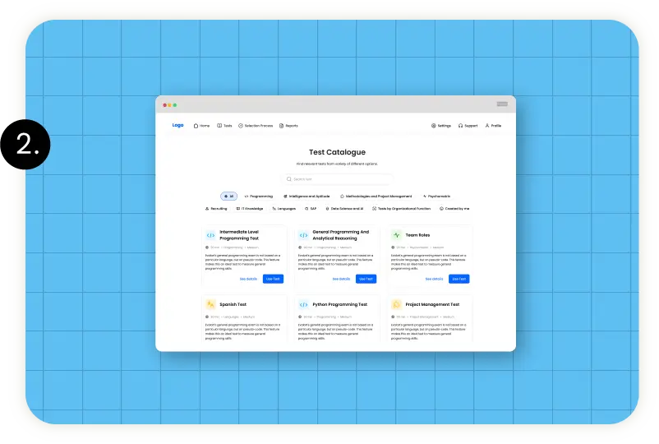659x444 pixels.
Task: Click the code icon on Intermediate Level Programming Test
Action: pyautogui.click(x=211, y=235)
